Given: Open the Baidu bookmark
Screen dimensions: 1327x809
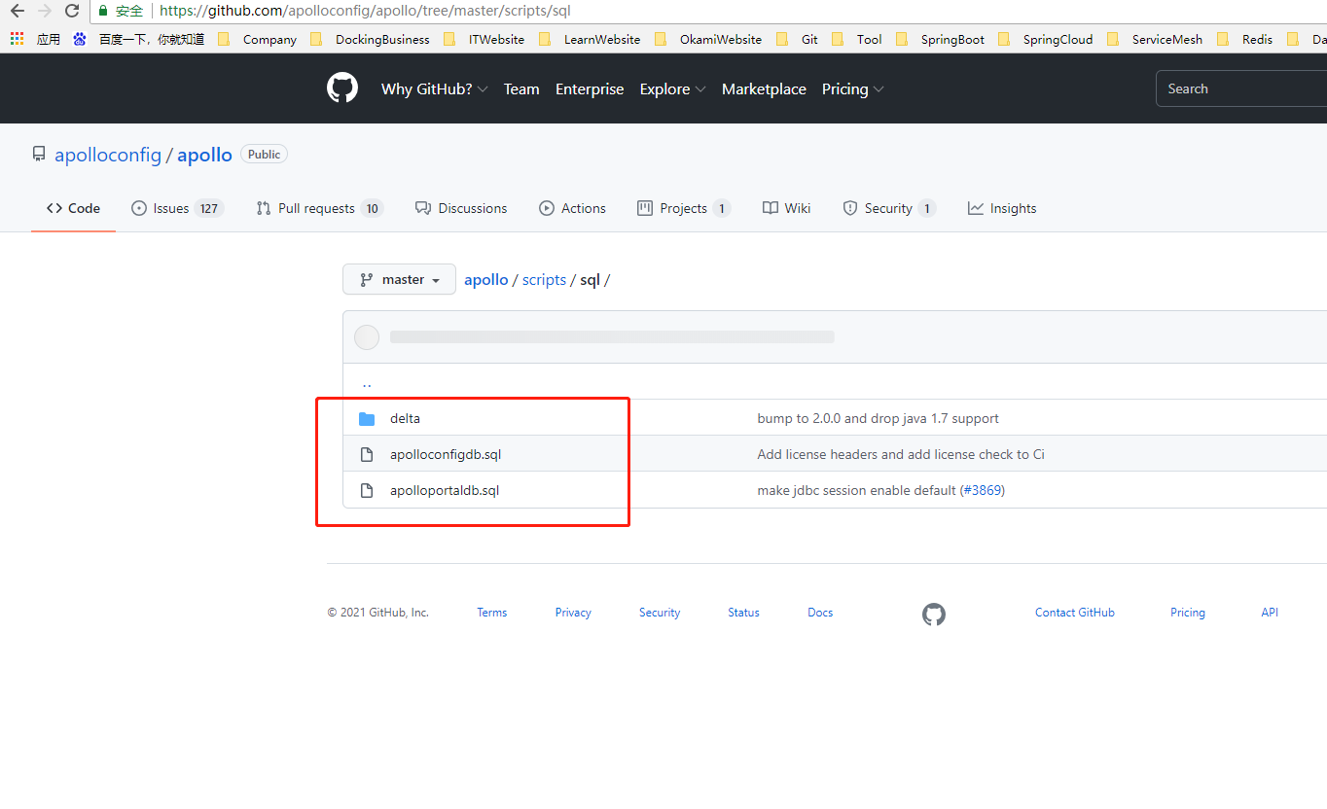Looking at the screenshot, I should click(141, 39).
